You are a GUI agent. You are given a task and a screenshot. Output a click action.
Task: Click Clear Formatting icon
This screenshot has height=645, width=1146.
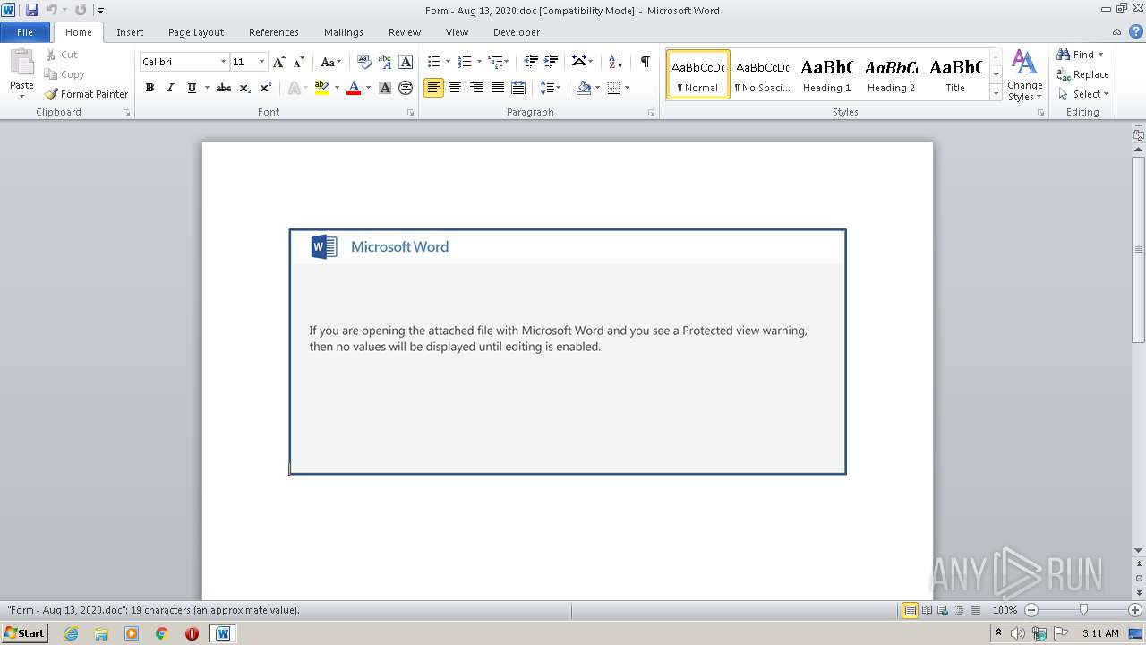pyautogui.click(x=363, y=62)
